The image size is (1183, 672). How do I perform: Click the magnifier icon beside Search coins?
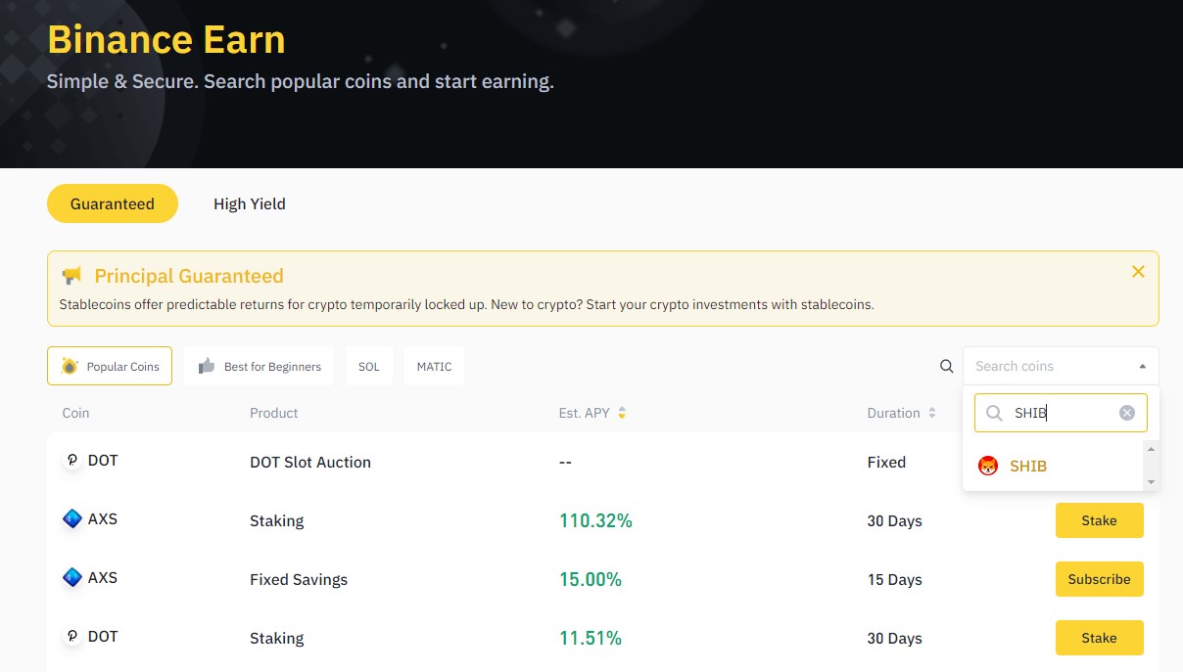coord(946,366)
